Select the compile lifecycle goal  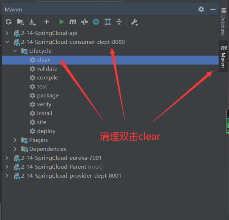tap(110, 78)
